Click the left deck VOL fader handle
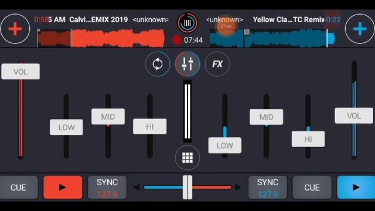Image resolution: width=375 pixels, height=211 pixels. [21, 72]
